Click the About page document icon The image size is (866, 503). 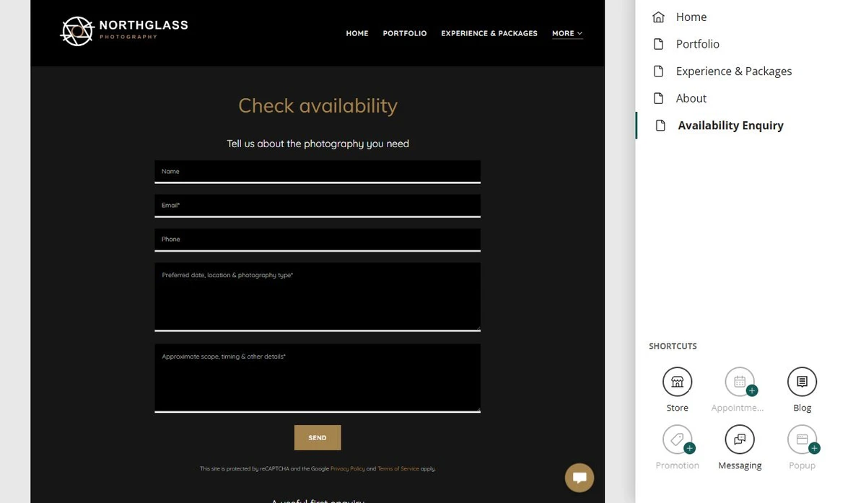(x=658, y=98)
